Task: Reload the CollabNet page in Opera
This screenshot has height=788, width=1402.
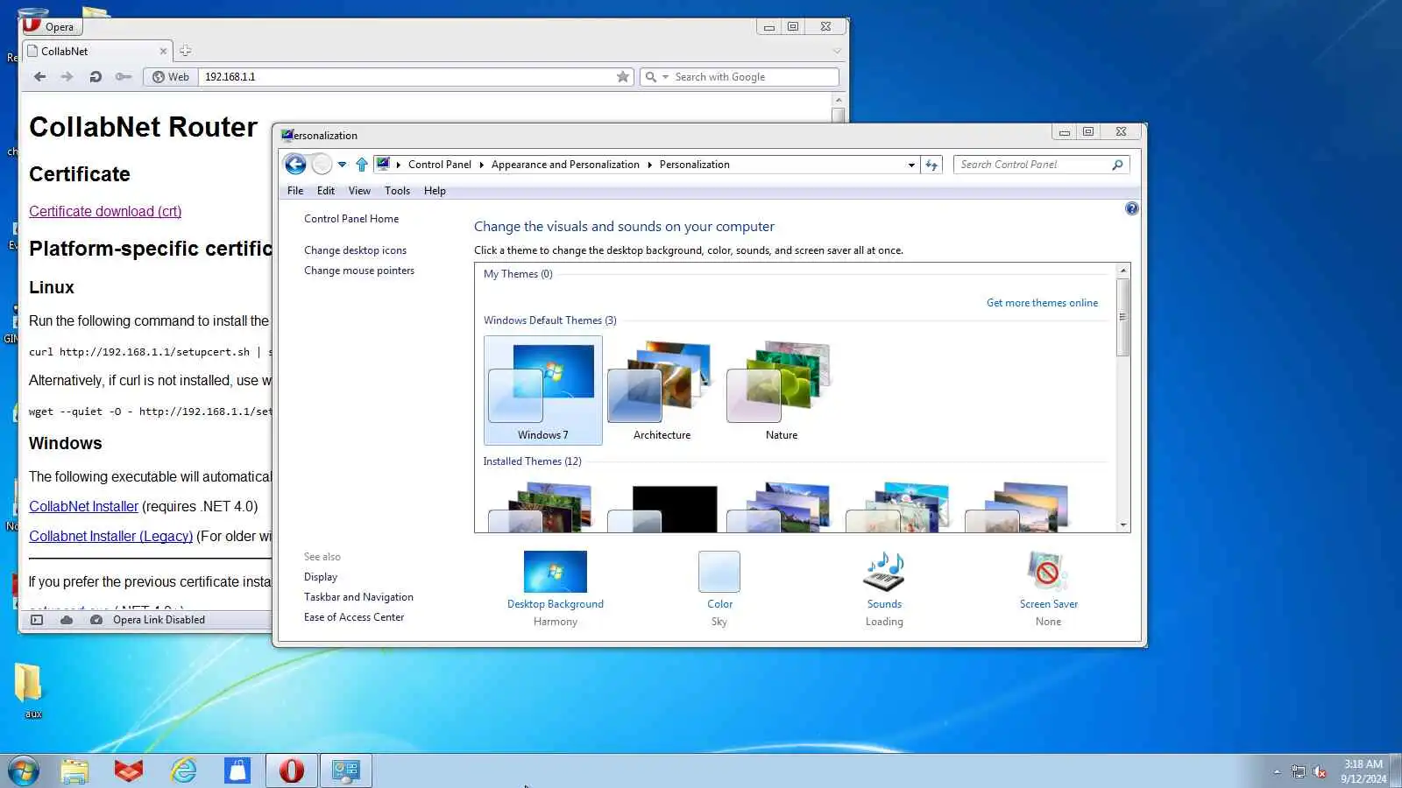Action: pyautogui.click(x=96, y=77)
